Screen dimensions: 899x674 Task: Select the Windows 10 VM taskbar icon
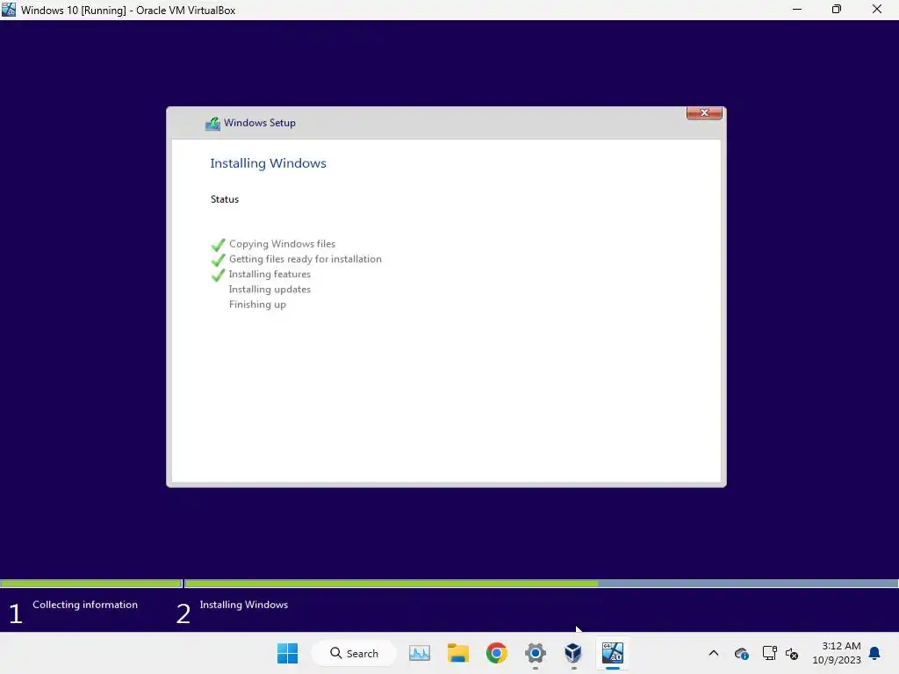click(612, 653)
